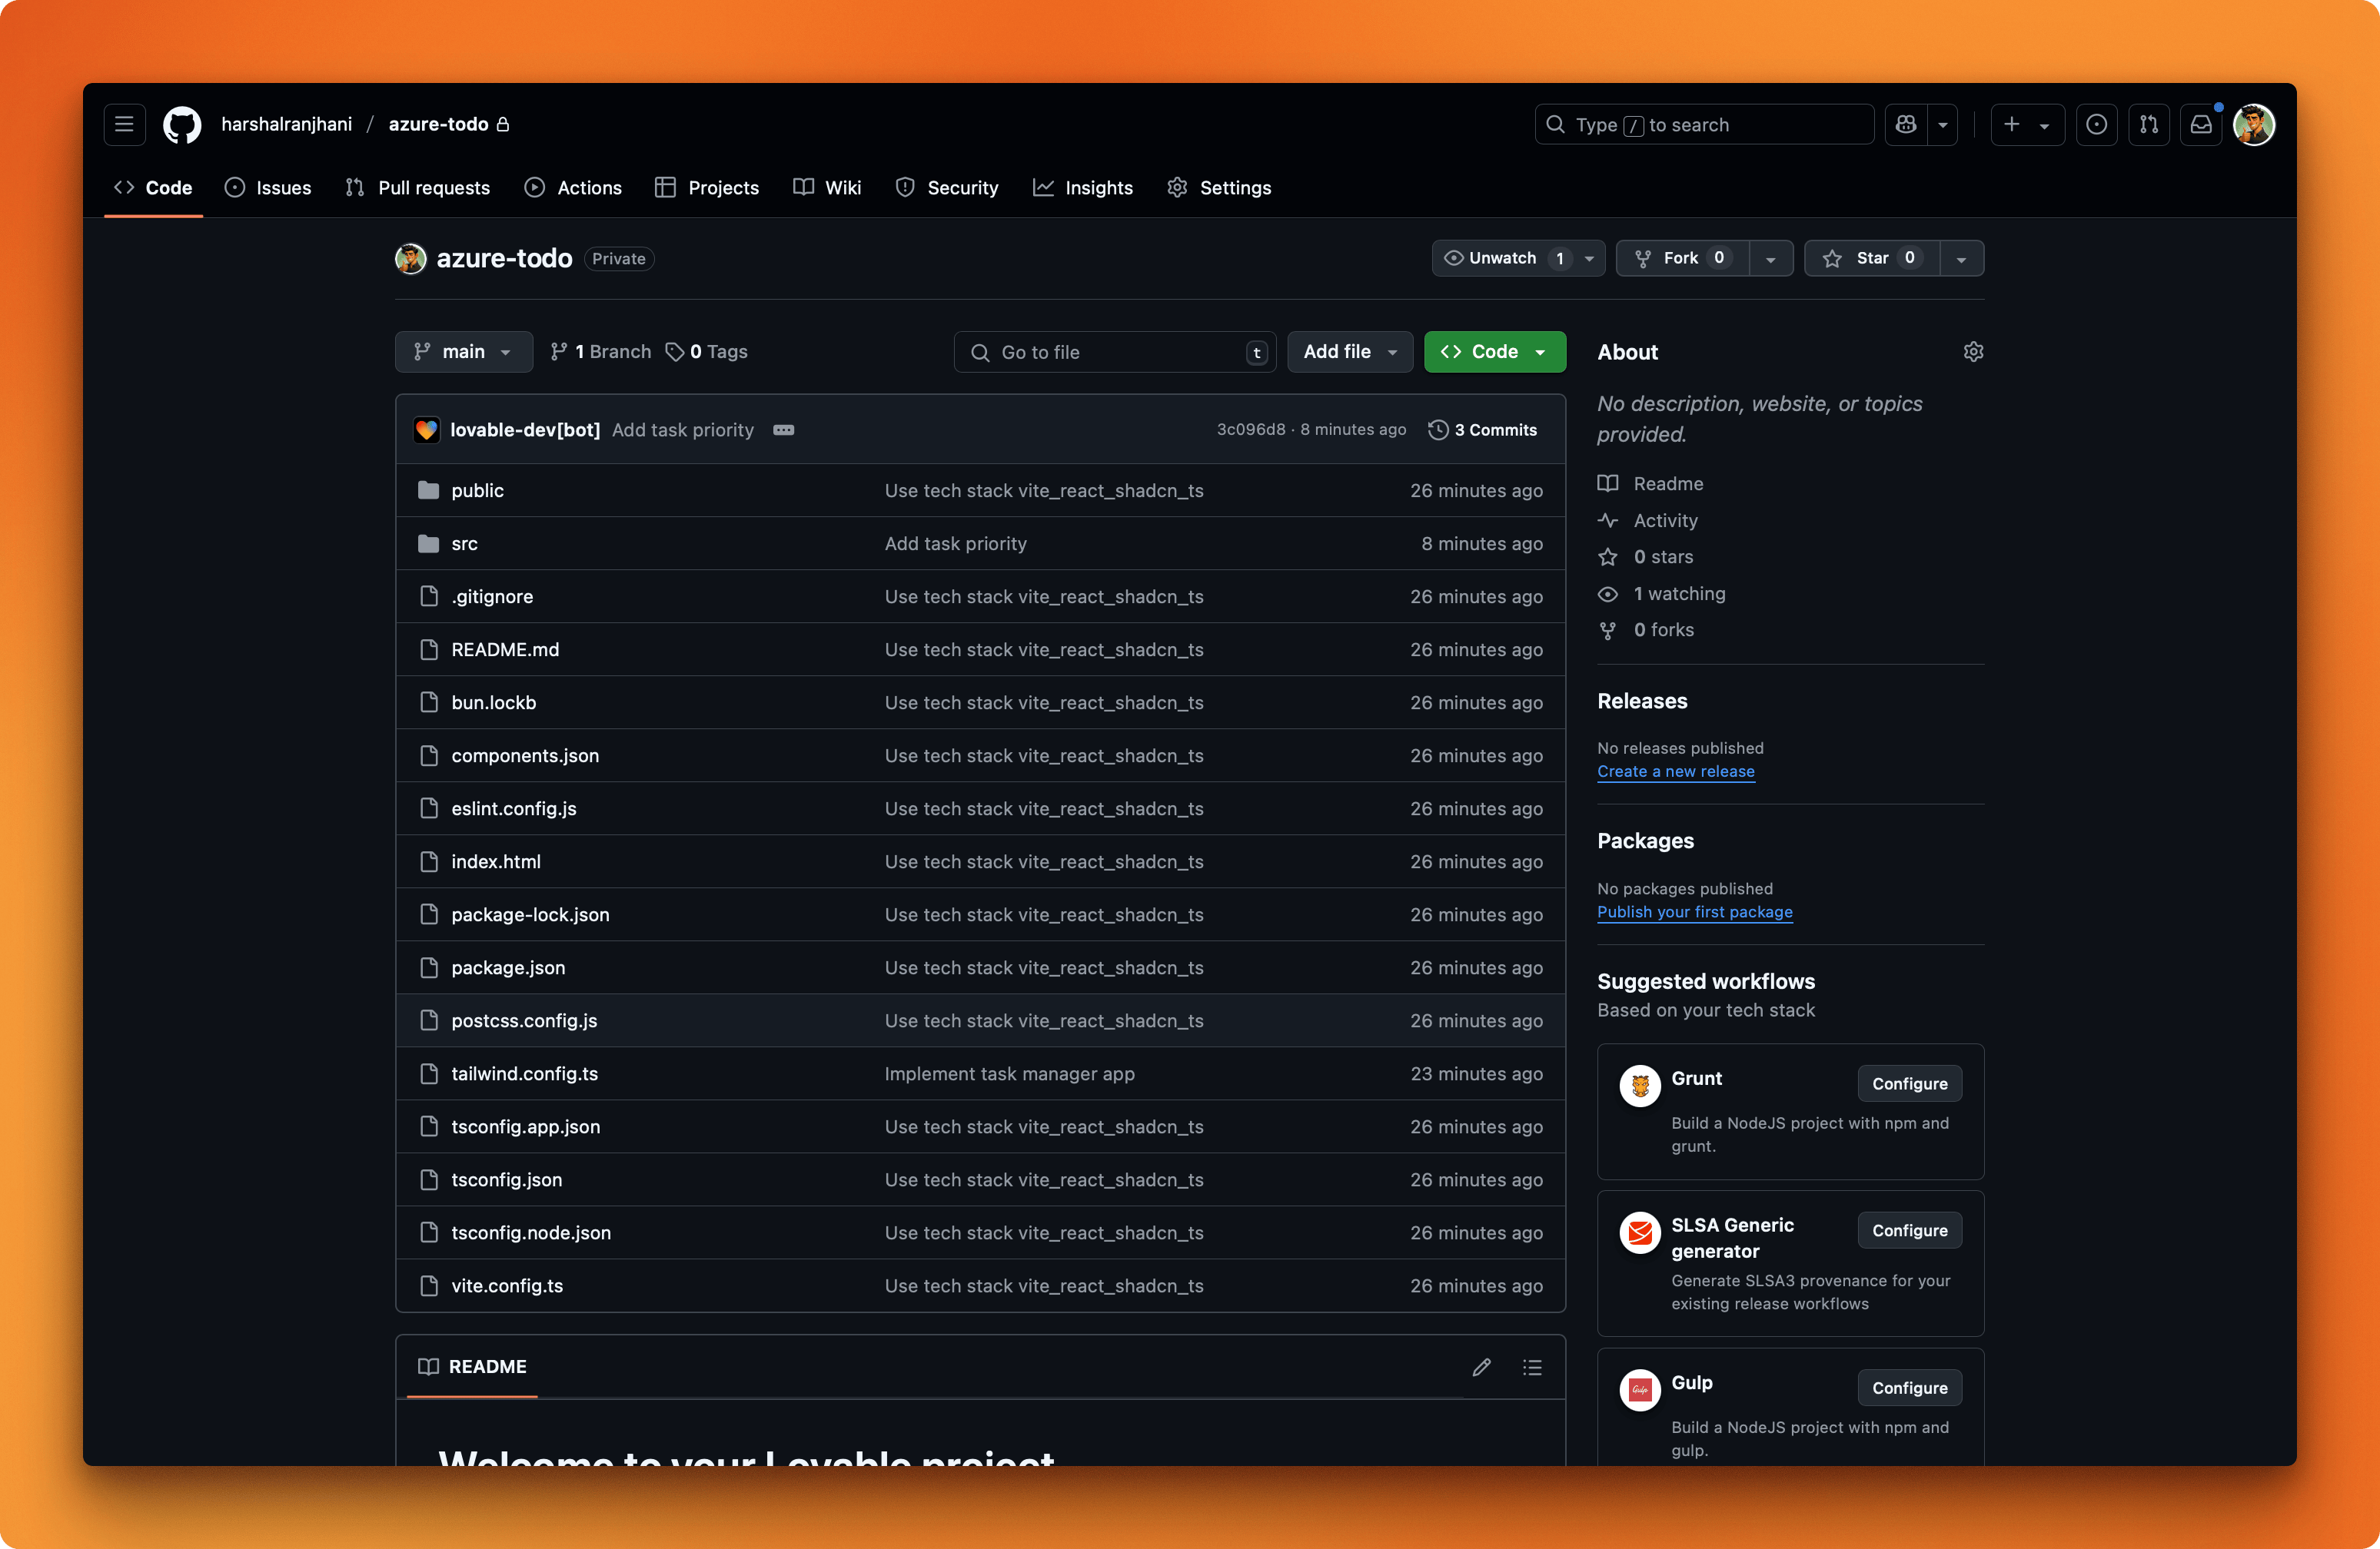
Task: Edit README with the pencil icon
Action: coord(1482,1367)
